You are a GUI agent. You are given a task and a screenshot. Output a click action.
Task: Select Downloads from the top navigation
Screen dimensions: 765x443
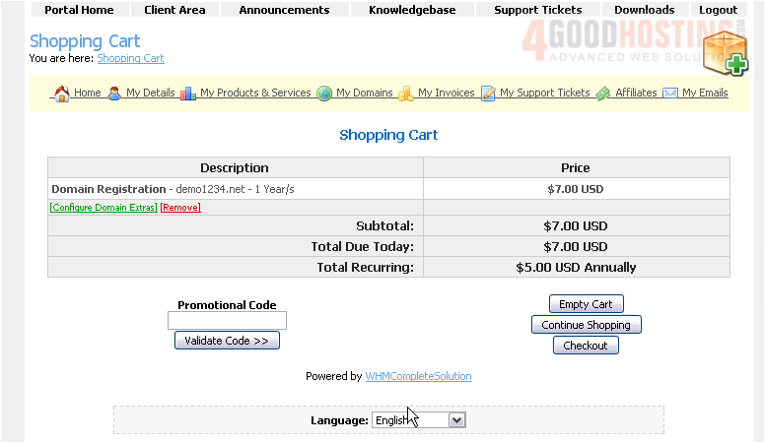pyautogui.click(x=644, y=10)
